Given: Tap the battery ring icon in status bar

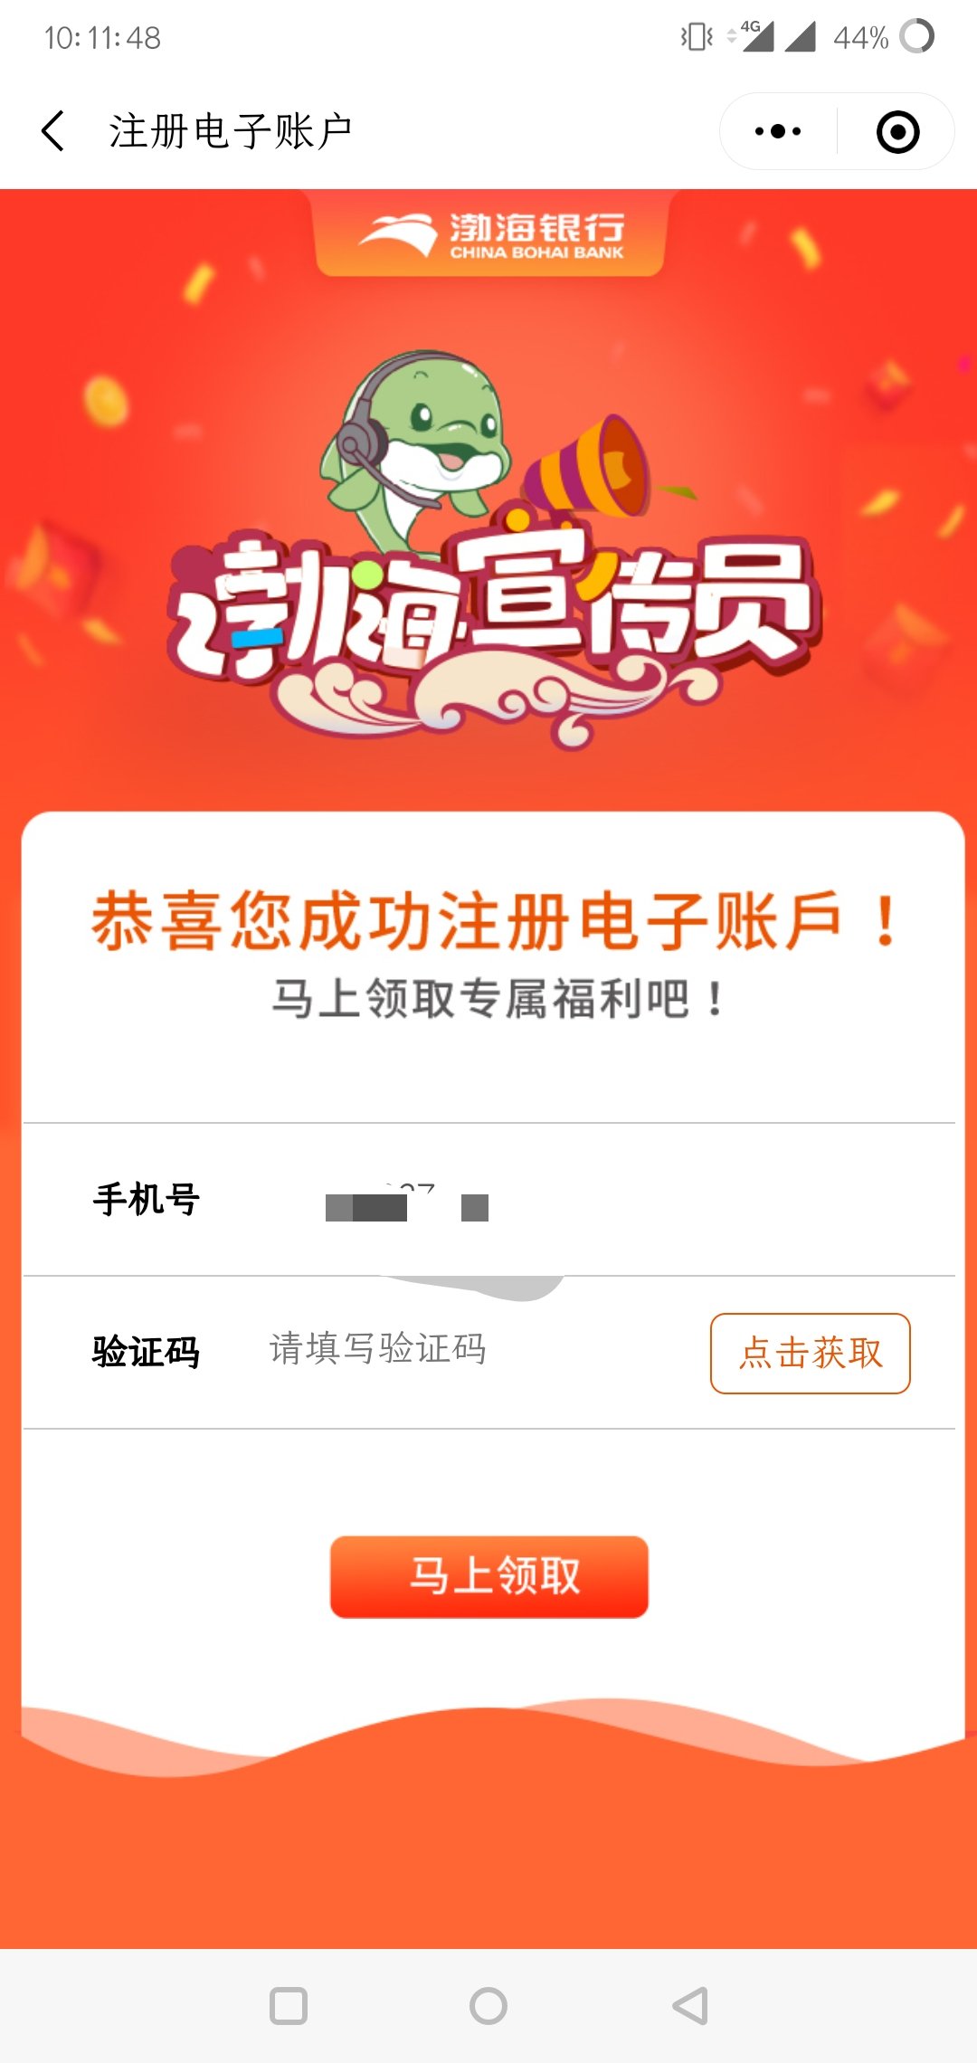Looking at the screenshot, I should click(917, 36).
